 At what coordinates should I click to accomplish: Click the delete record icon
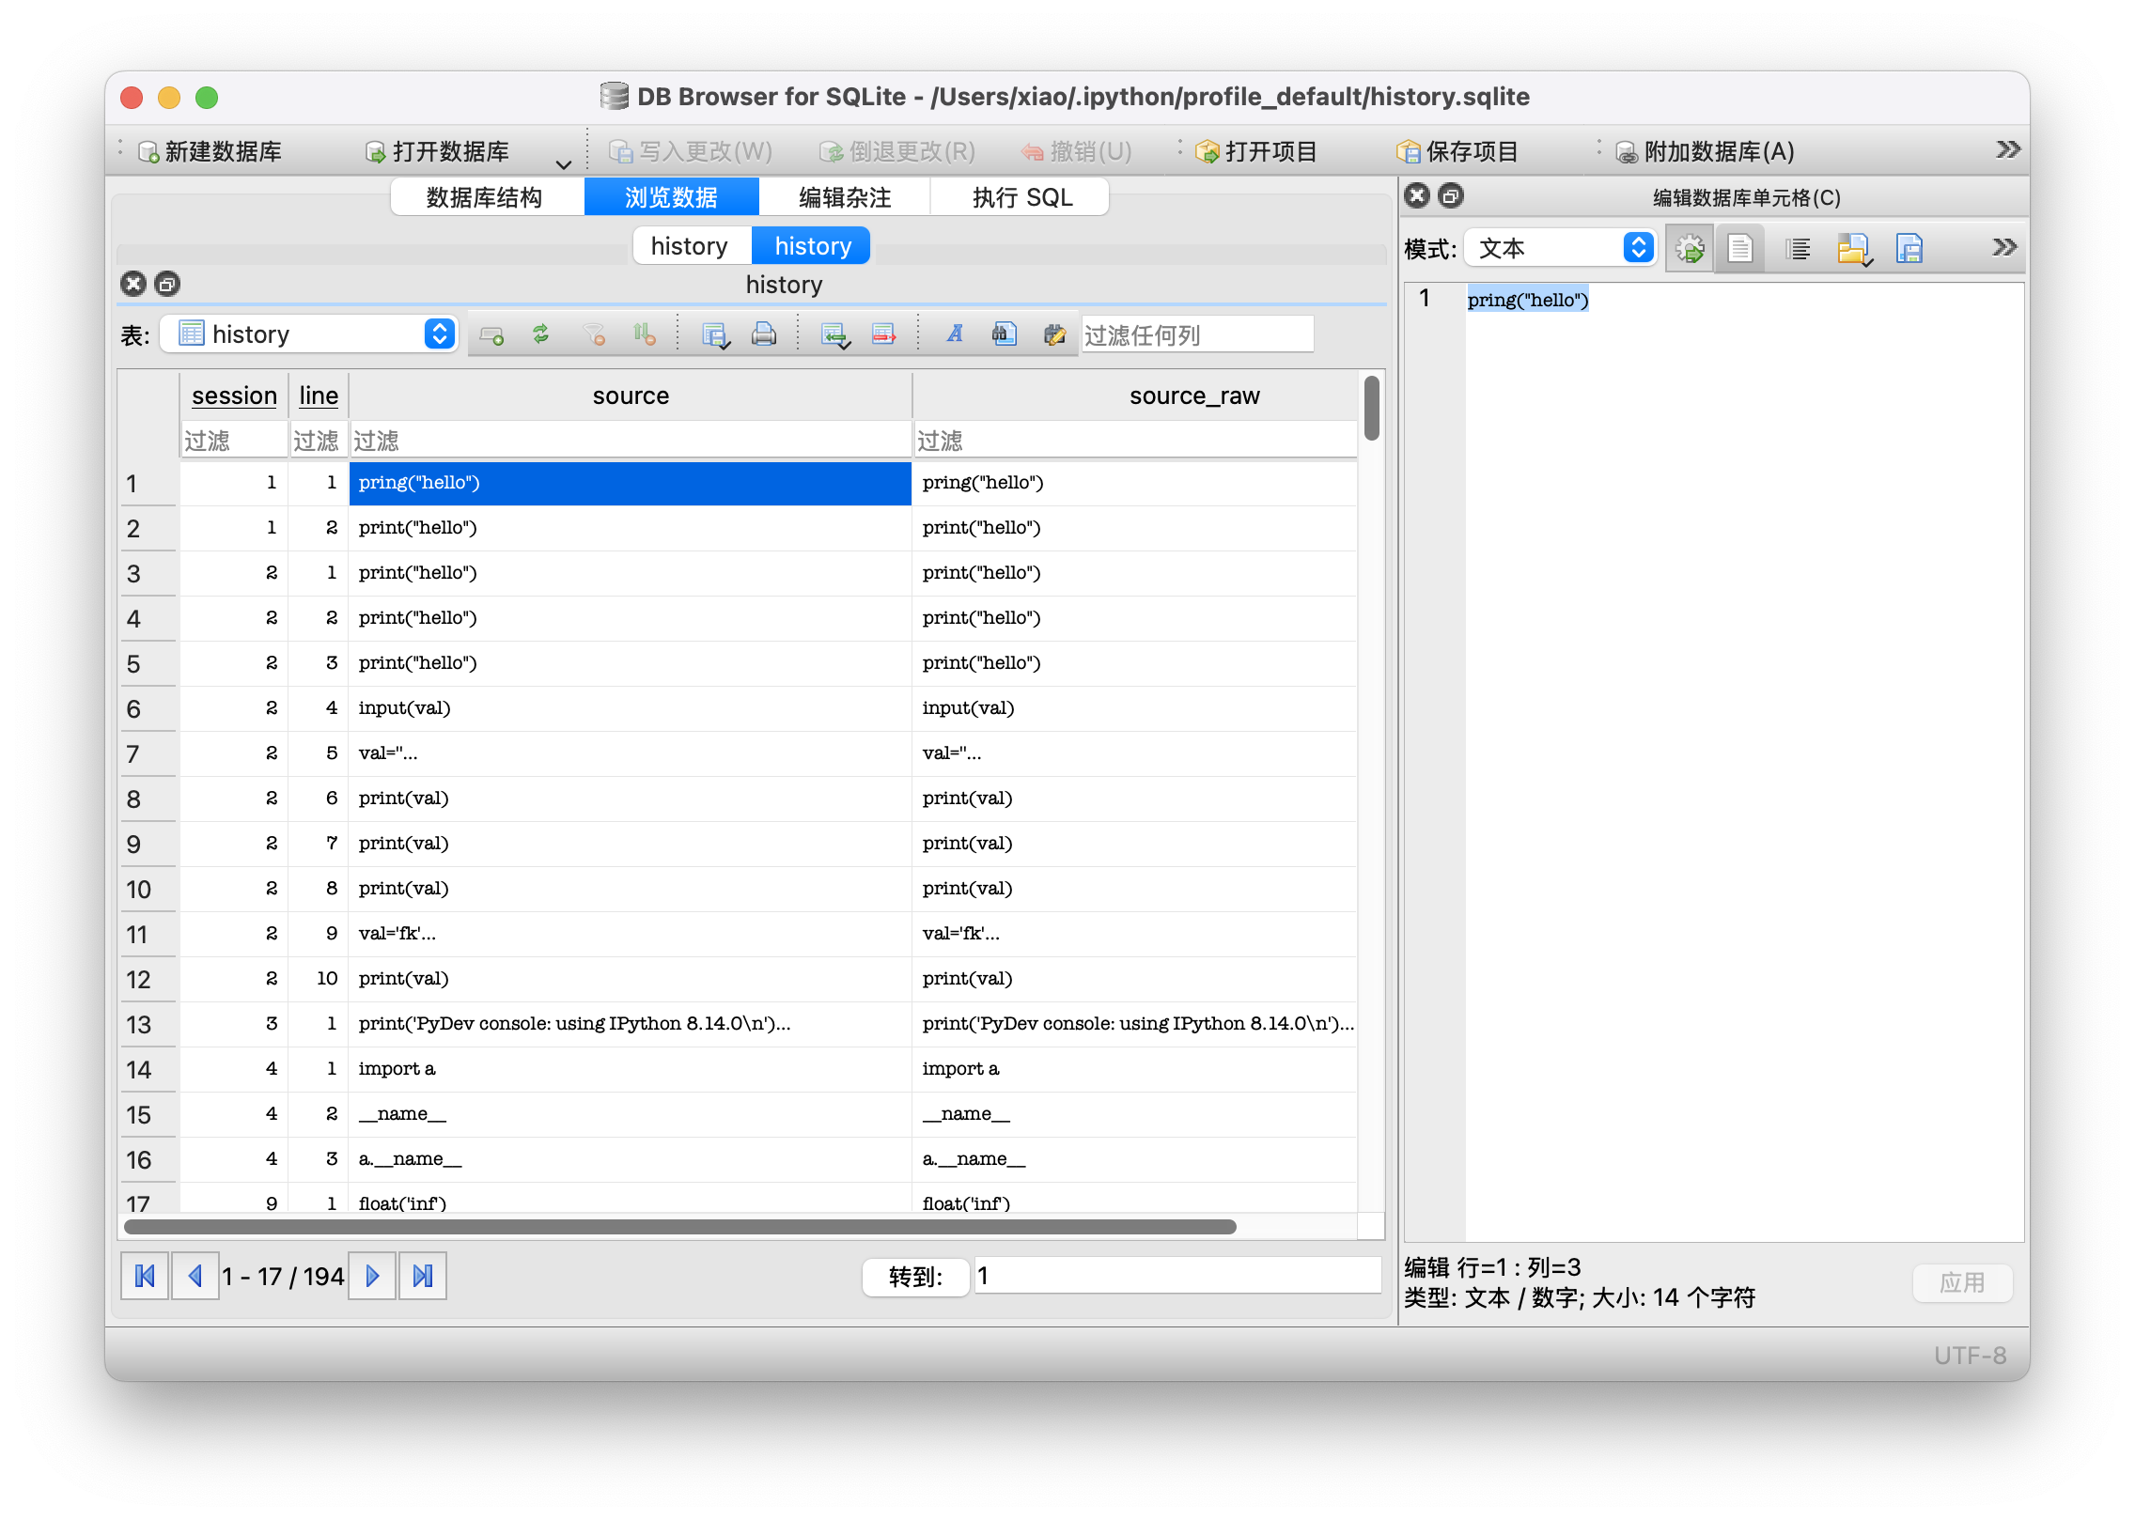tap(883, 334)
